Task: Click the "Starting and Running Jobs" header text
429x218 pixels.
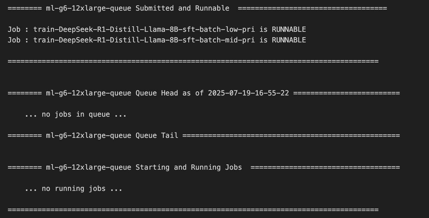Action: pyautogui.click(x=189, y=167)
